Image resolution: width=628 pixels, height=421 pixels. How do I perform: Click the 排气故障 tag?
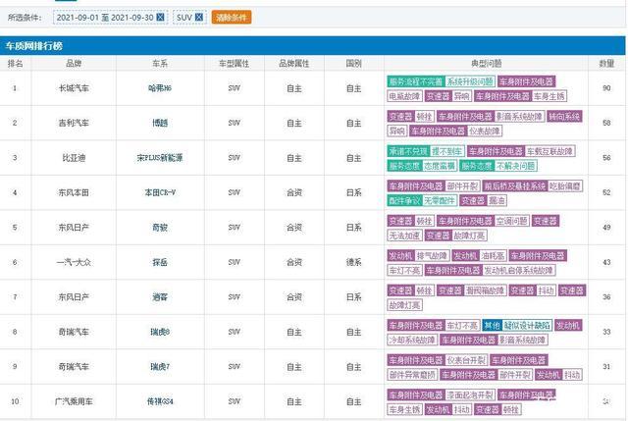tap(432, 256)
